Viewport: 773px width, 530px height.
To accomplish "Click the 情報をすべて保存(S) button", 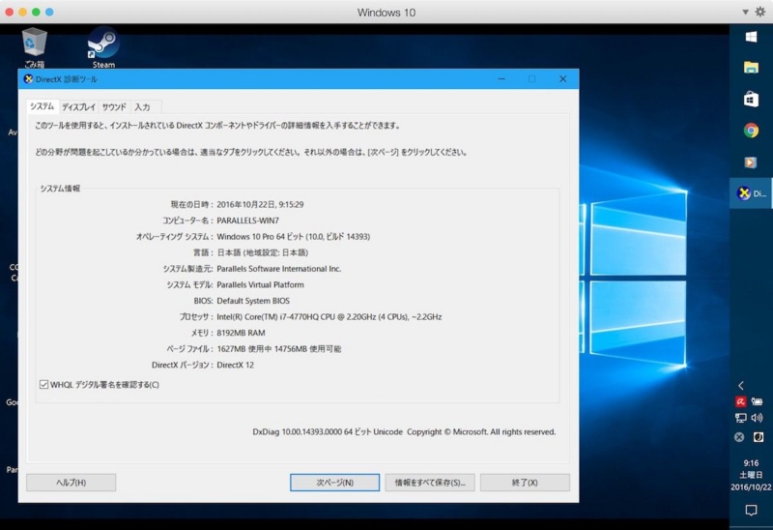I will point(430,483).
